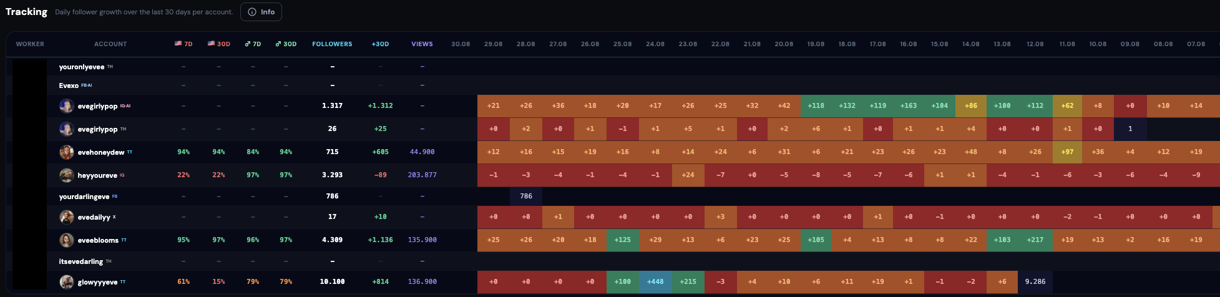Sort table by FOLLOWERS column
Image resolution: width=1220 pixels, height=297 pixels.
(x=332, y=44)
